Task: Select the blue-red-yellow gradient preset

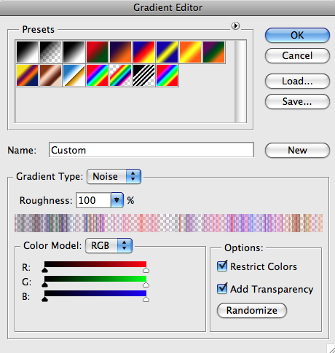Action: 143,52
